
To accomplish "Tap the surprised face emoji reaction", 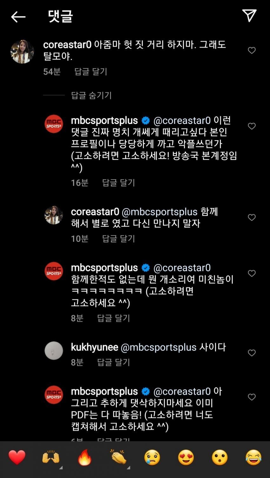I will coord(220,458).
